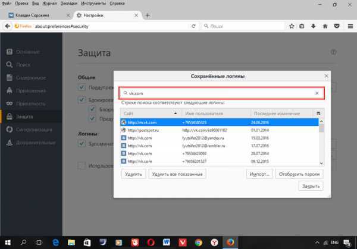
Task: Open the network tray icon
Action: point(325,243)
